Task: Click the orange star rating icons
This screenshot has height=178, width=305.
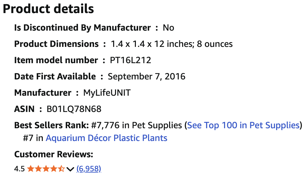Action: point(46,169)
